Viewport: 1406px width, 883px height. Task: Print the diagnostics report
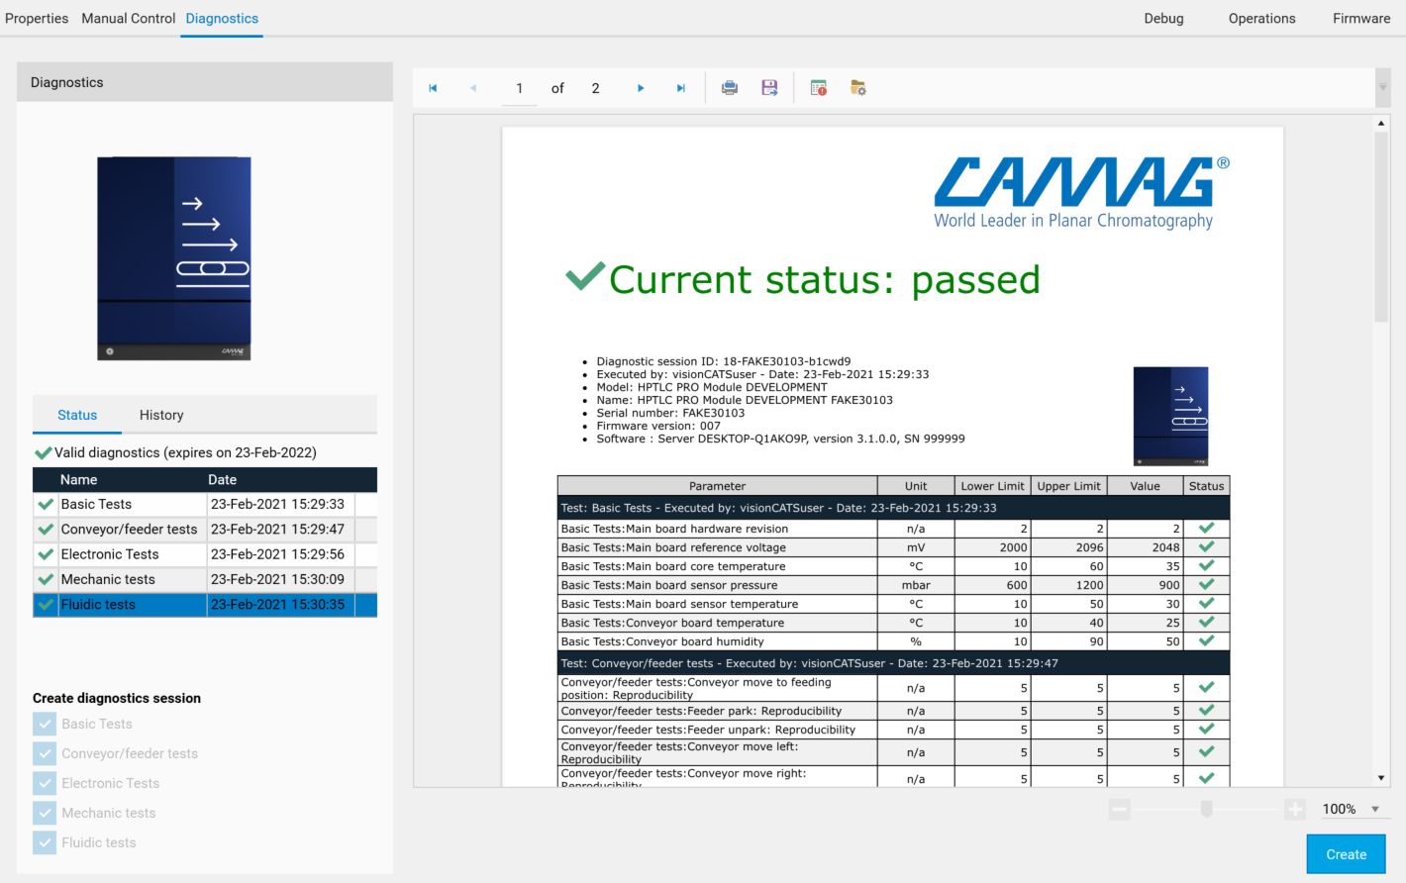tap(730, 88)
